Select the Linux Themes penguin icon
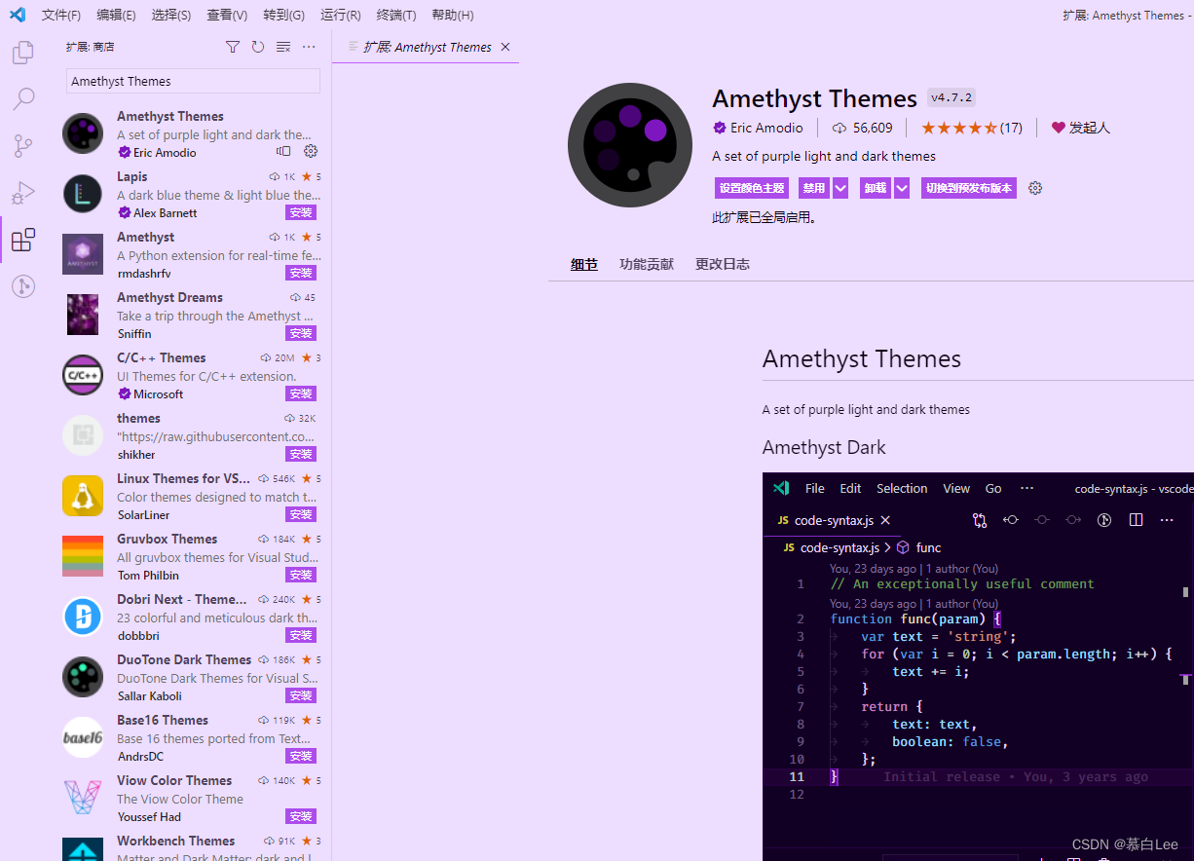The image size is (1194, 861). 83,496
